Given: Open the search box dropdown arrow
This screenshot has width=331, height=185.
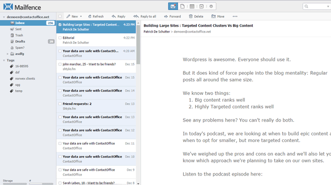Looking at the screenshot, I should coord(328,7).
